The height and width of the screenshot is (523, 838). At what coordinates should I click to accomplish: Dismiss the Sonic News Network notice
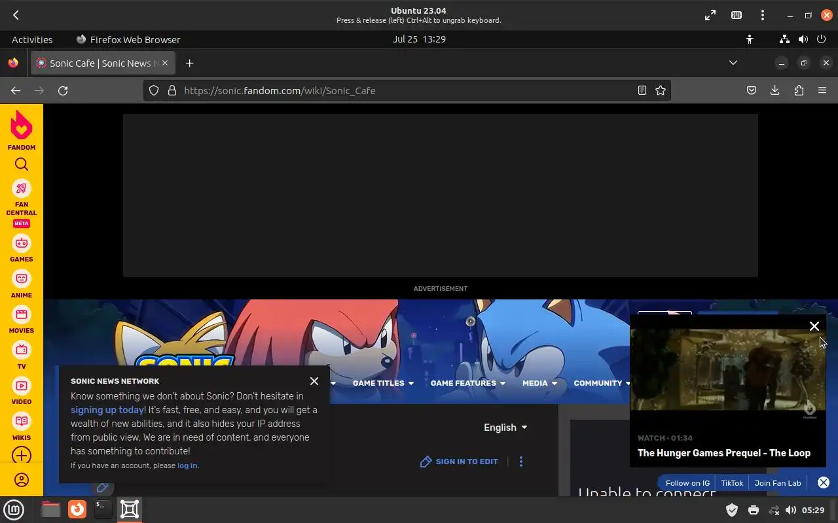[x=314, y=381]
